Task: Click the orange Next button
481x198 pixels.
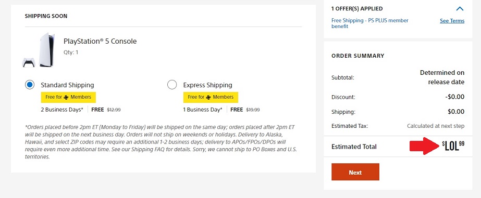Action: 355,172
